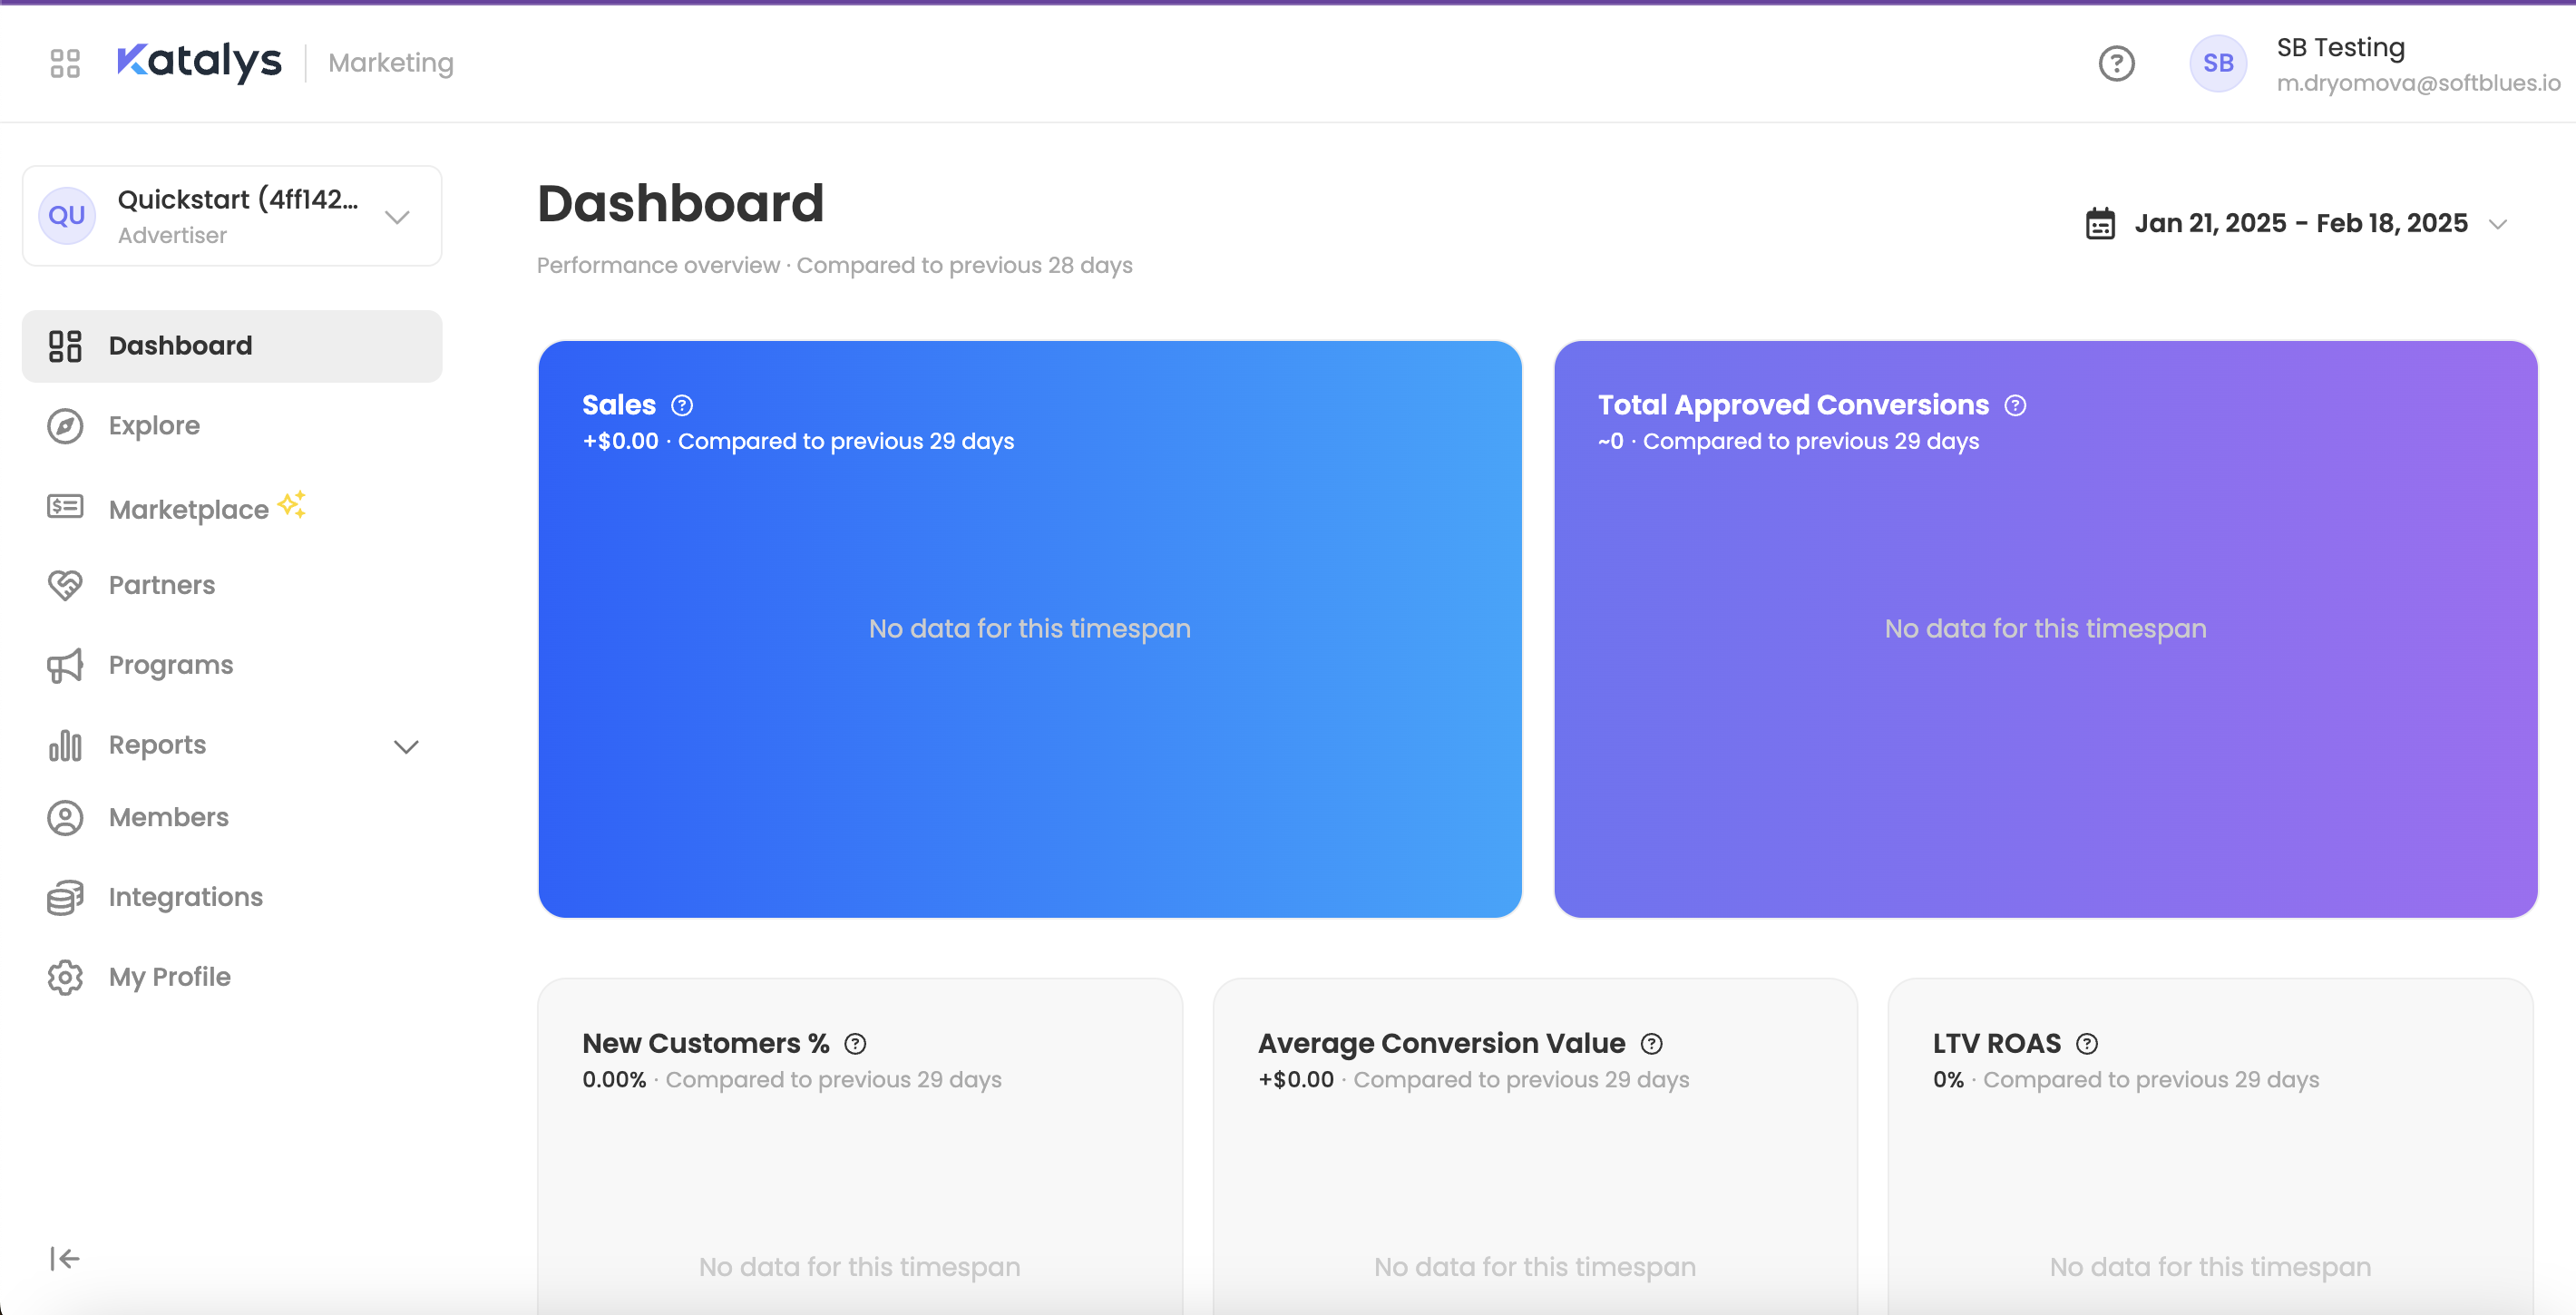Expand the Reports submenu chevron
This screenshot has height=1315, width=2576.
tap(406, 746)
